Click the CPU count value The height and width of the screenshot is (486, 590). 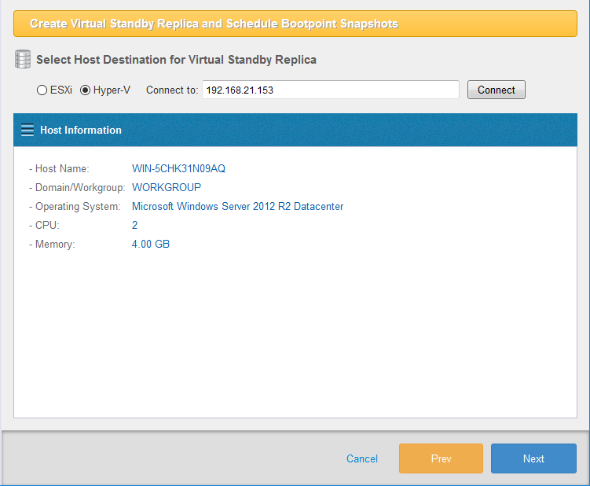135,225
